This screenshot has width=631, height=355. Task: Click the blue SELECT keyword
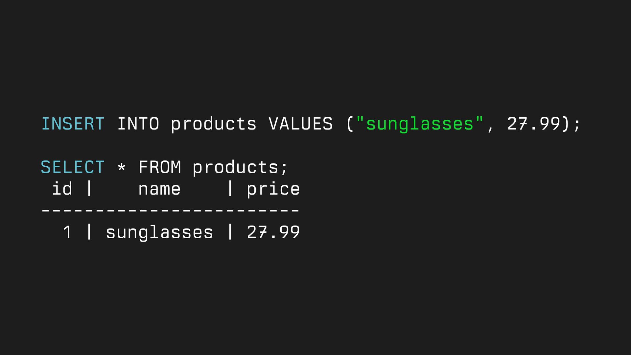click(x=73, y=167)
